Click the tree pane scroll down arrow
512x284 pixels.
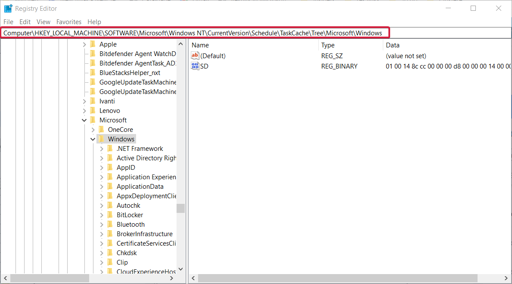pos(180,269)
